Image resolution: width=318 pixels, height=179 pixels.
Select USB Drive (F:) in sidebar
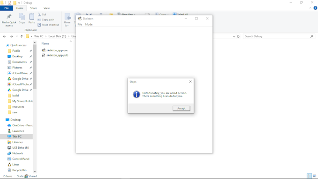point(21,148)
